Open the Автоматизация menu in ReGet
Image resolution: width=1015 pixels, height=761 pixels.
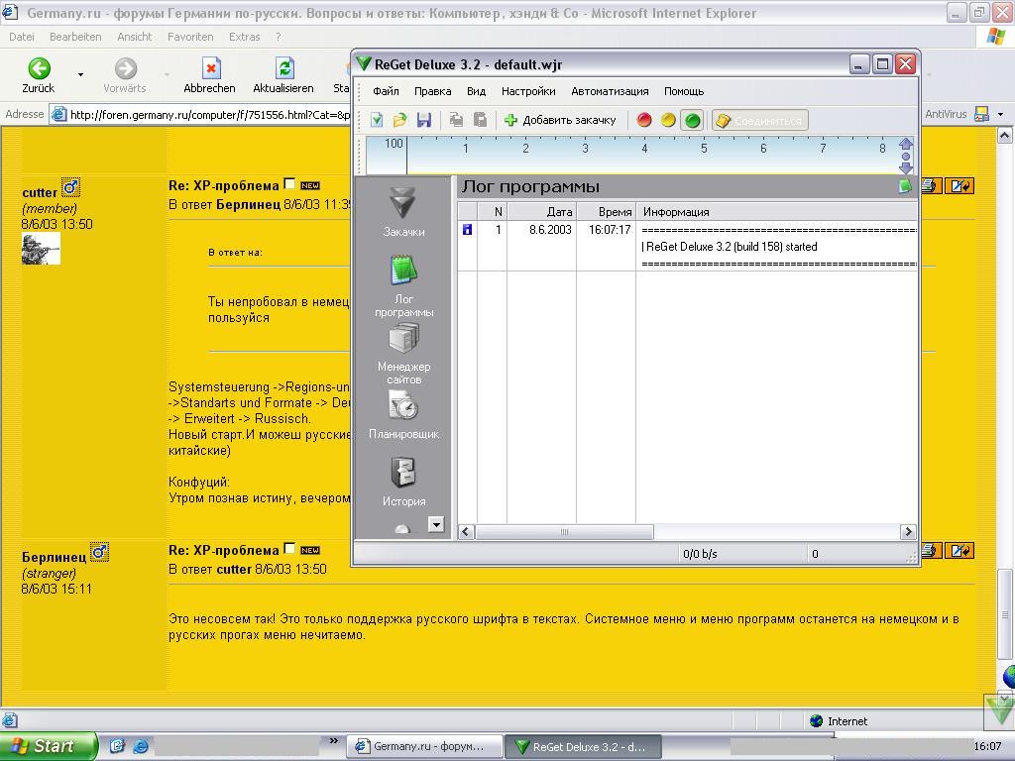click(x=610, y=91)
